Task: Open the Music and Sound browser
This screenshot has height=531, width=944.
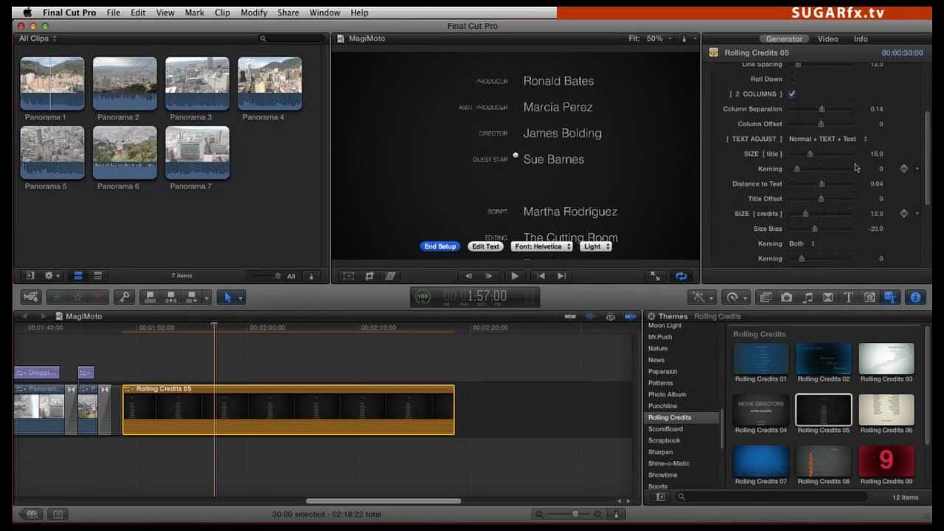Action: (808, 297)
